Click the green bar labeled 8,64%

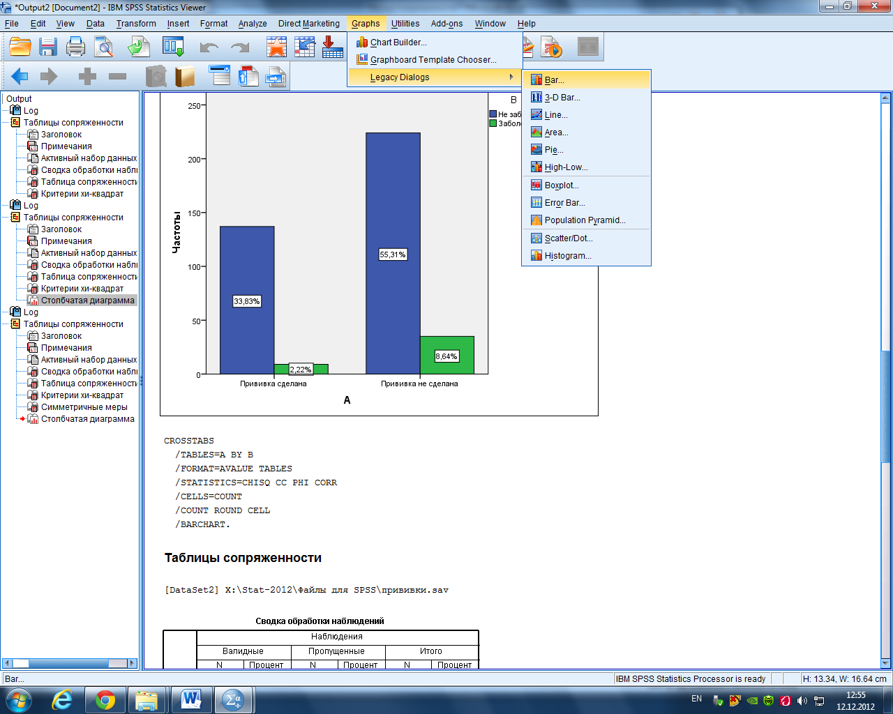(446, 356)
